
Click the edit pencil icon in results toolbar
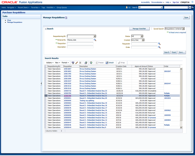[x=76, y=63]
